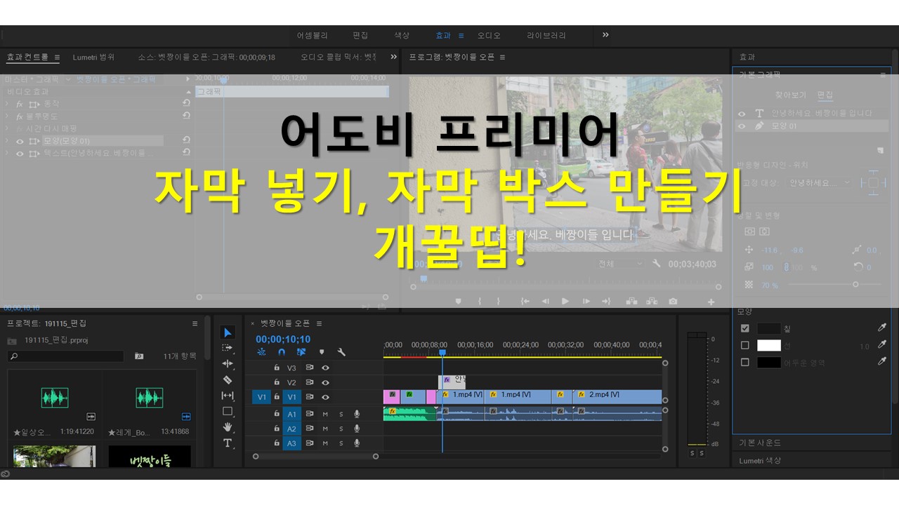Open 효과 컨트롤 panel menu
The width and height of the screenshot is (899, 505).
57,57
